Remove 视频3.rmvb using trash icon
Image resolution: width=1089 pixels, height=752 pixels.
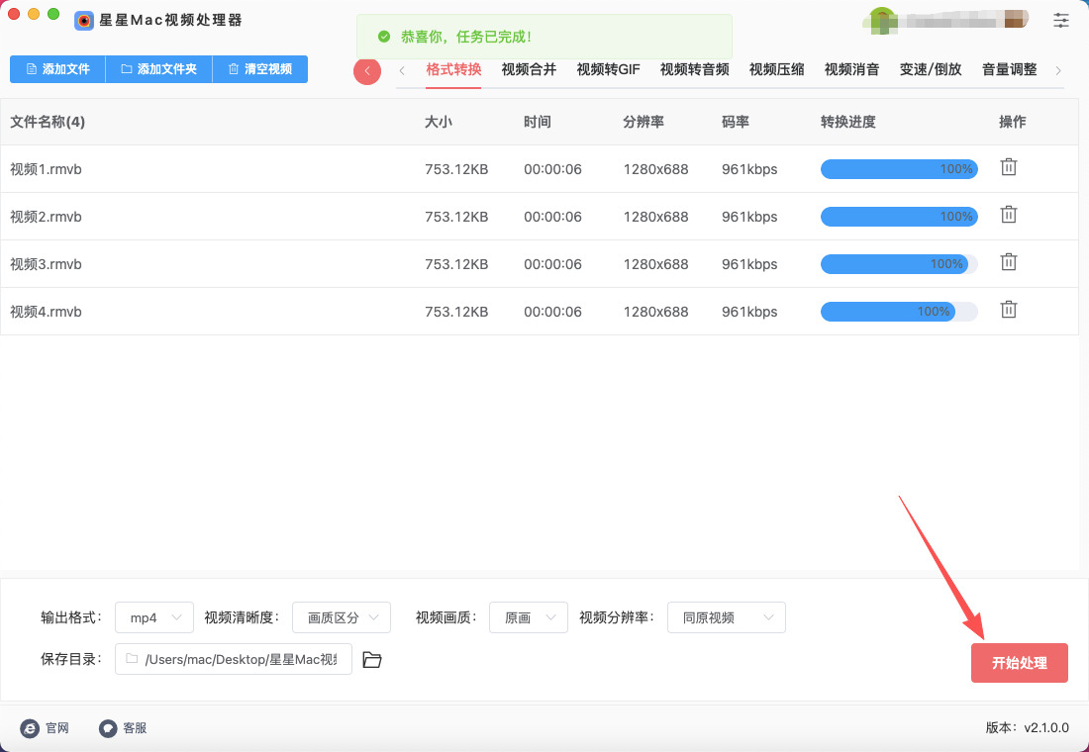point(1008,262)
